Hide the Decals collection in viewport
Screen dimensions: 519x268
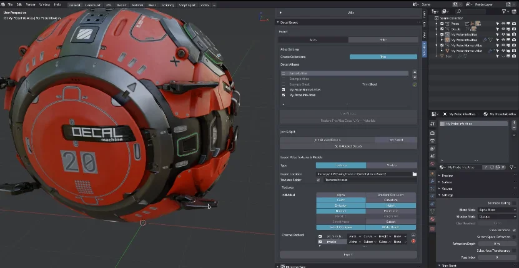click(503, 29)
